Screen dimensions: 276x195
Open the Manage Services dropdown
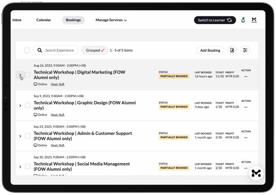pos(111,20)
